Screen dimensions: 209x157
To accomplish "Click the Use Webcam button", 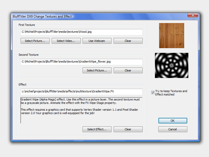I will (x=97, y=41).
